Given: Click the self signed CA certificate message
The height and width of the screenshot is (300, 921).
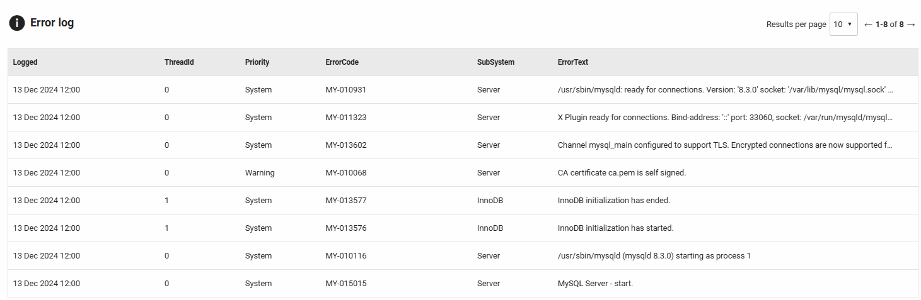Looking at the screenshot, I should [x=622, y=173].
